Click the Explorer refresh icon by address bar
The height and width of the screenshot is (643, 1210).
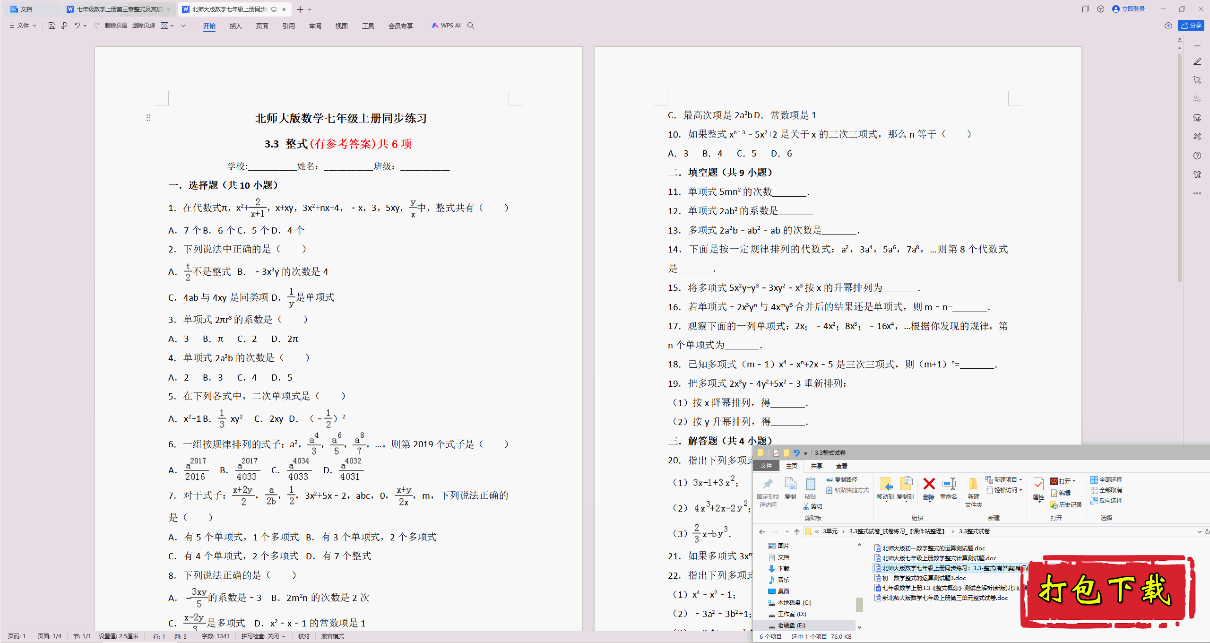click(1207, 531)
